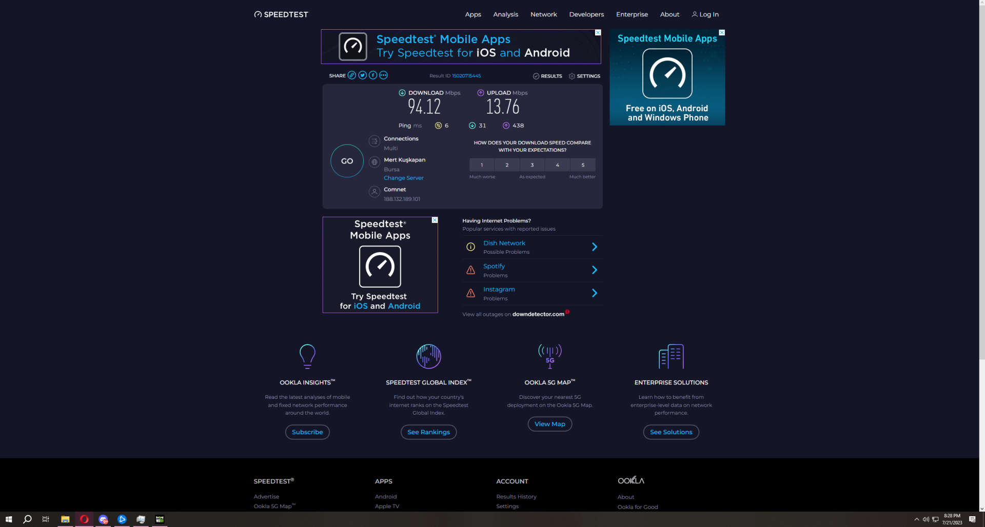The width and height of the screenshot is (985, 527).
Task: Open the Apps menu
Action: [x=473, y=14]
